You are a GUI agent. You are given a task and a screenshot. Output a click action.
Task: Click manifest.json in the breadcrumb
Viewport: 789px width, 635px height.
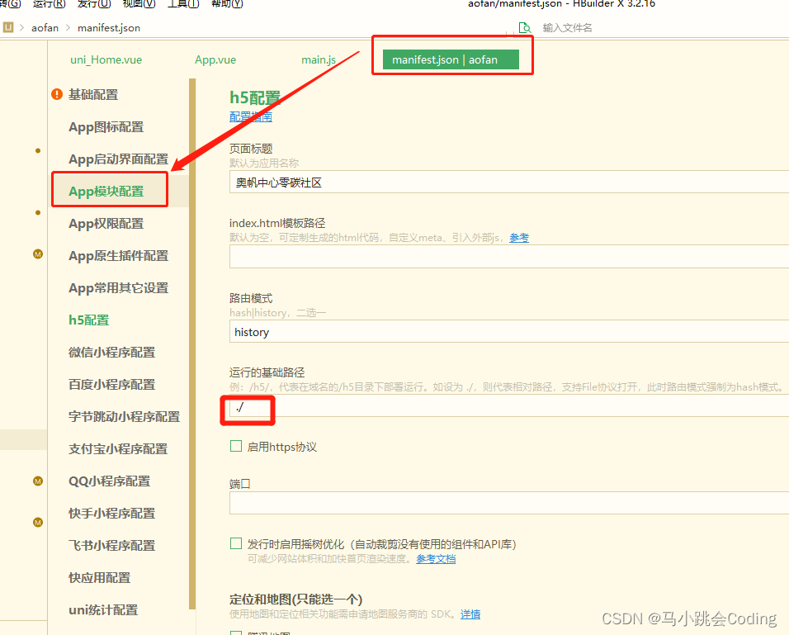click(109, 28)
